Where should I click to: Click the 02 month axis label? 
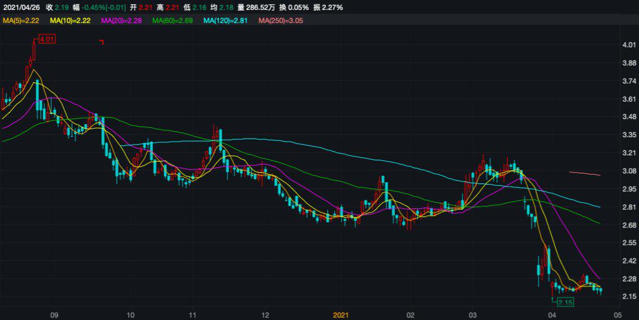(x=411, y=315)
